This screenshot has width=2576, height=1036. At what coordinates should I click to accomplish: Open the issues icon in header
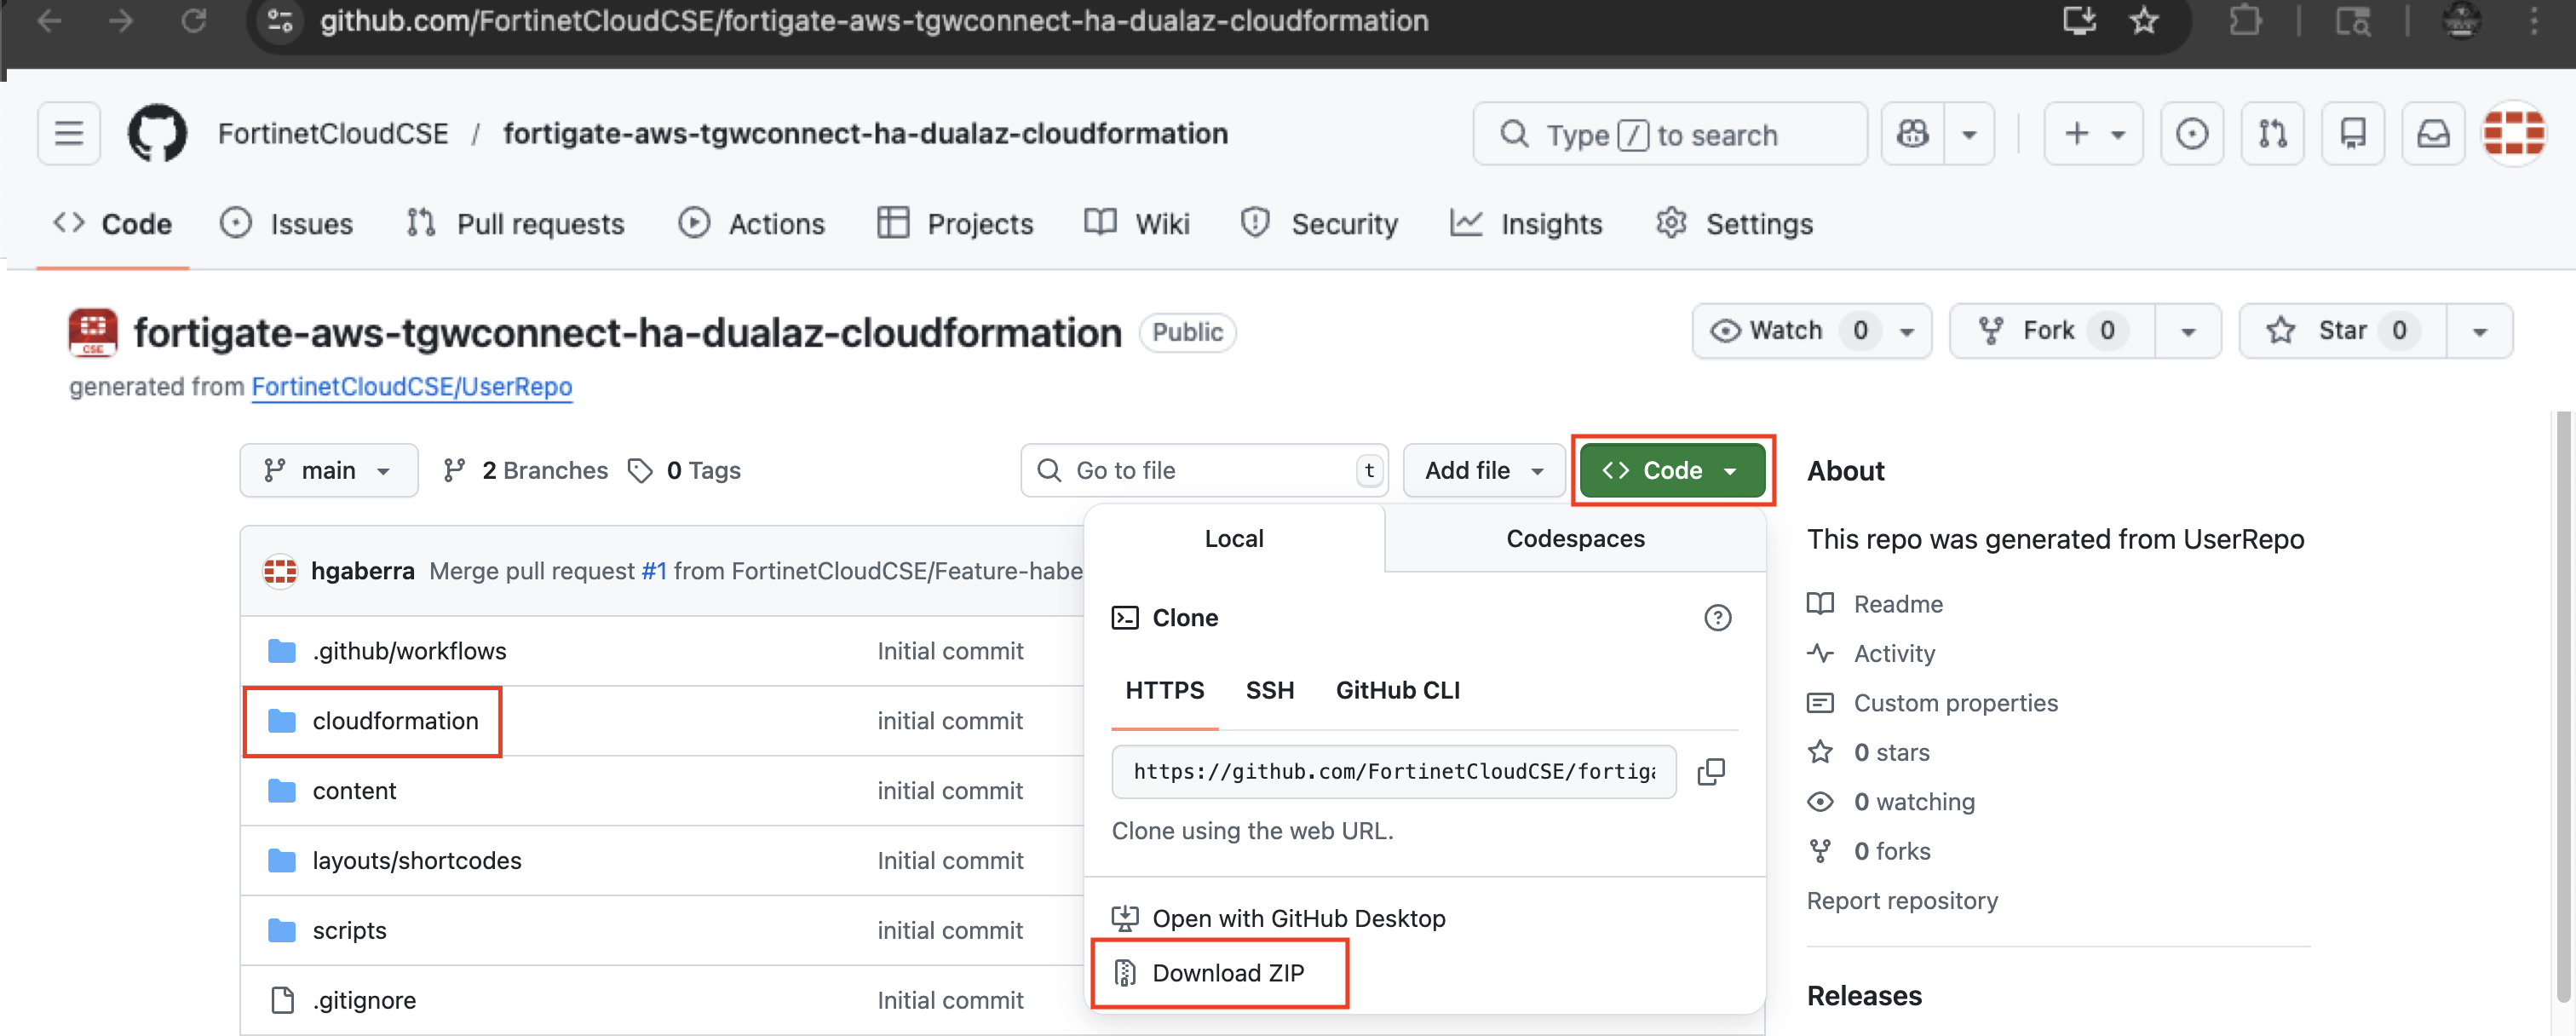(2191, 133)
